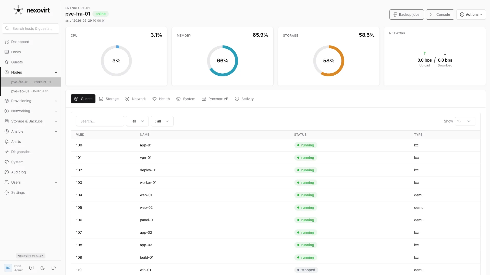Image resolution: width=490 pixels, height=275 pixels.
Task: Click the CPU 3% usage ring
Action: click(116, 61)
